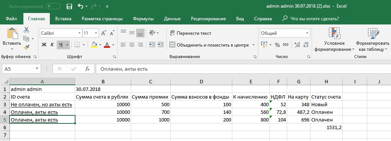The height and width of the screenshot is (141, 391).
Task: Click the formula bar text field
Action: click(243, 69)
